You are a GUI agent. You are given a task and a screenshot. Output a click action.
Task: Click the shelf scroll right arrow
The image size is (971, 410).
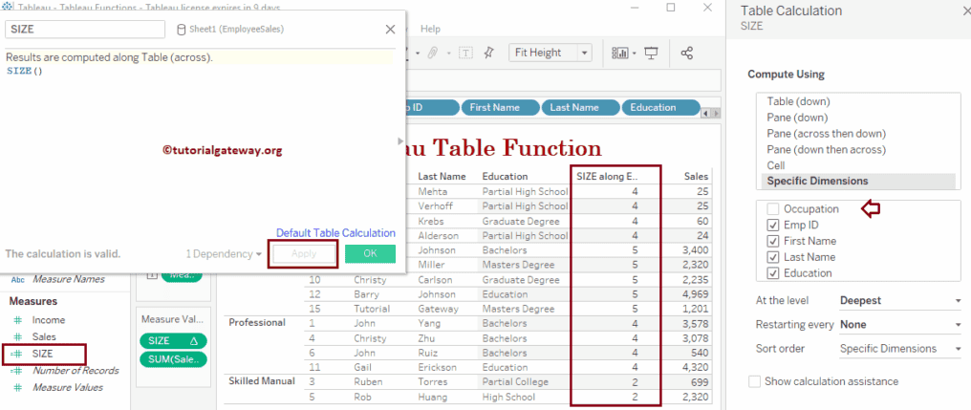click(716, 114)
